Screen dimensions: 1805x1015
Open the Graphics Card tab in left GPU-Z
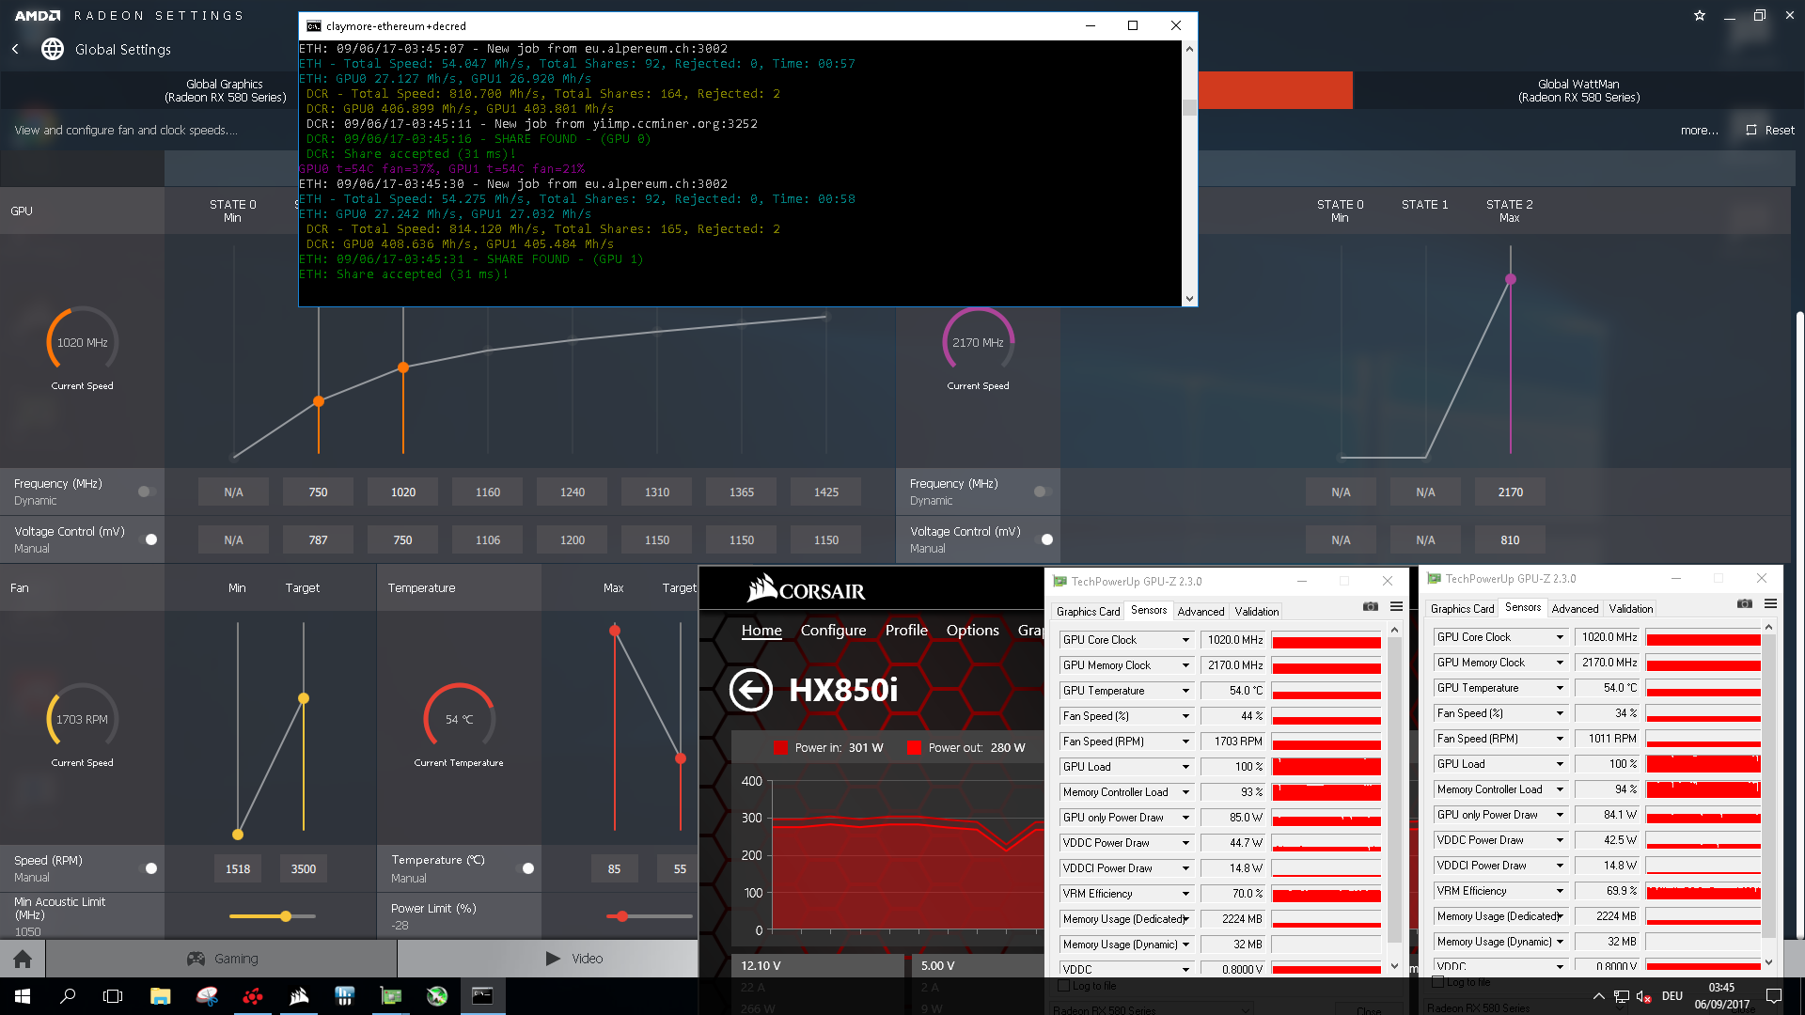click(x=1088, y=611)
